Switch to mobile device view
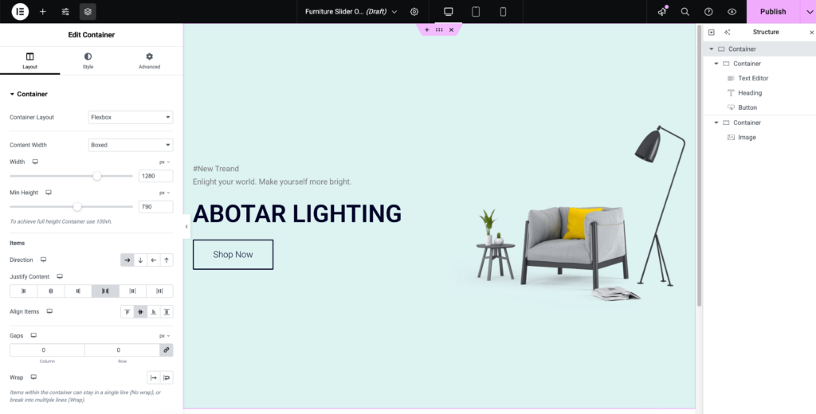 tap(503, 11)
